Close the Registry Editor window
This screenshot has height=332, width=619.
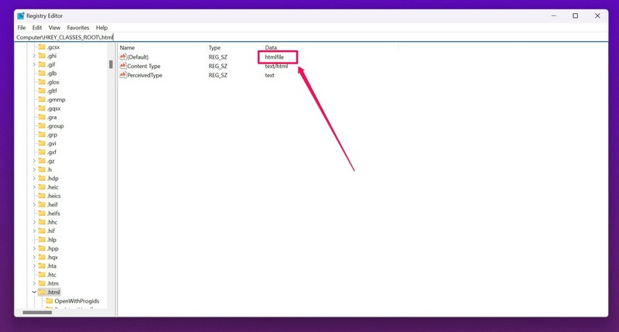click(597, 15)
